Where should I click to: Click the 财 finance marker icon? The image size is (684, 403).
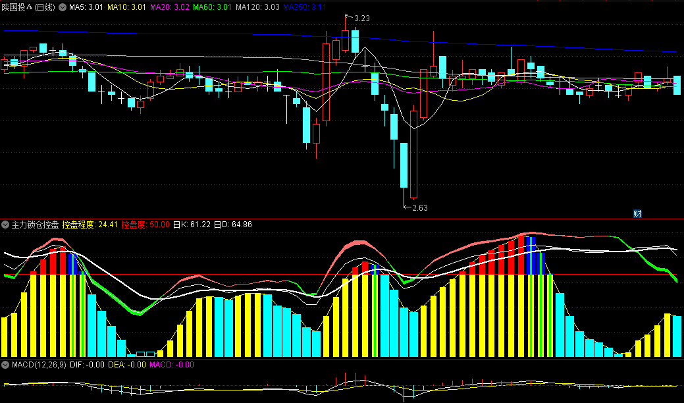coord(637,214)
